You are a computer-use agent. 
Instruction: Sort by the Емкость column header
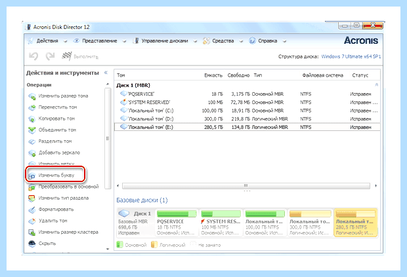pyautogui.click(x=213, y=75)
